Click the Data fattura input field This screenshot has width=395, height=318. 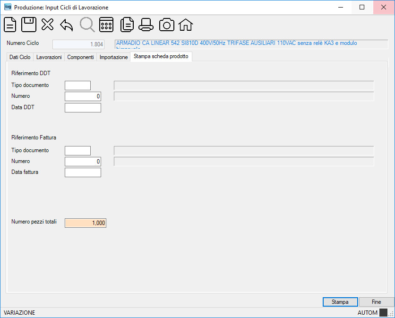pos(83,172)
